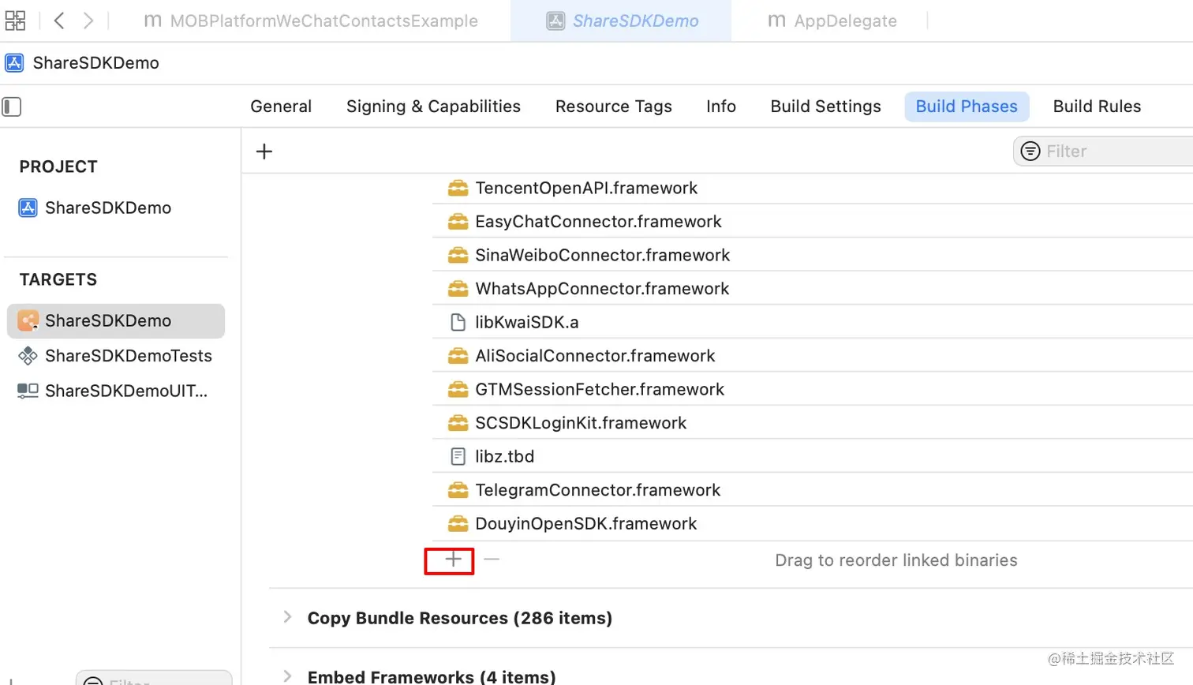Go forward with the right chevron
The image size is (1193, 685).
coord(88,21)
